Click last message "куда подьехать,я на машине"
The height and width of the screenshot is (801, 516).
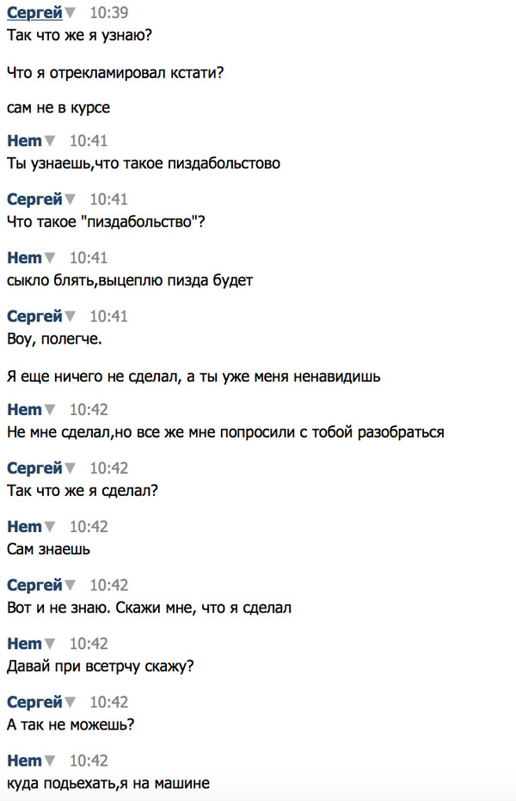[107, 783]
